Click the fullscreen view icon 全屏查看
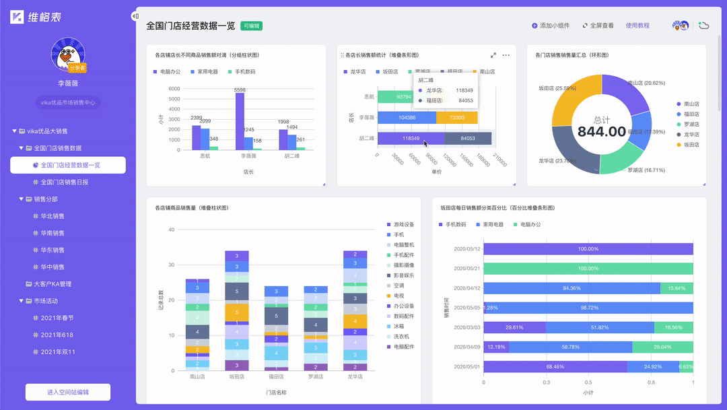 [x=585, y=26]
